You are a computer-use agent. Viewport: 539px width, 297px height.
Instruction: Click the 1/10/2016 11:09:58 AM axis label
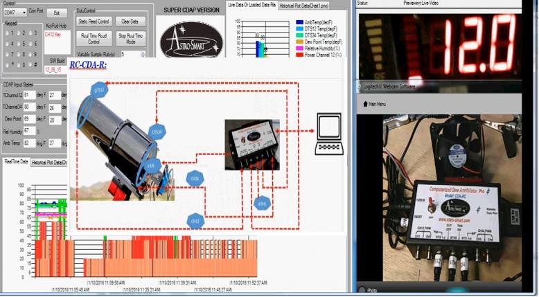click(106, 282)
